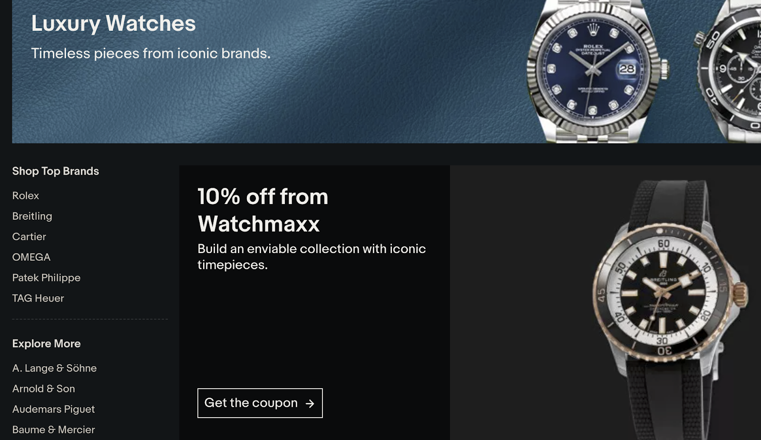Click the Get the coupon button
The height and width of the screenshot is (440, 761).
(260, 403)
